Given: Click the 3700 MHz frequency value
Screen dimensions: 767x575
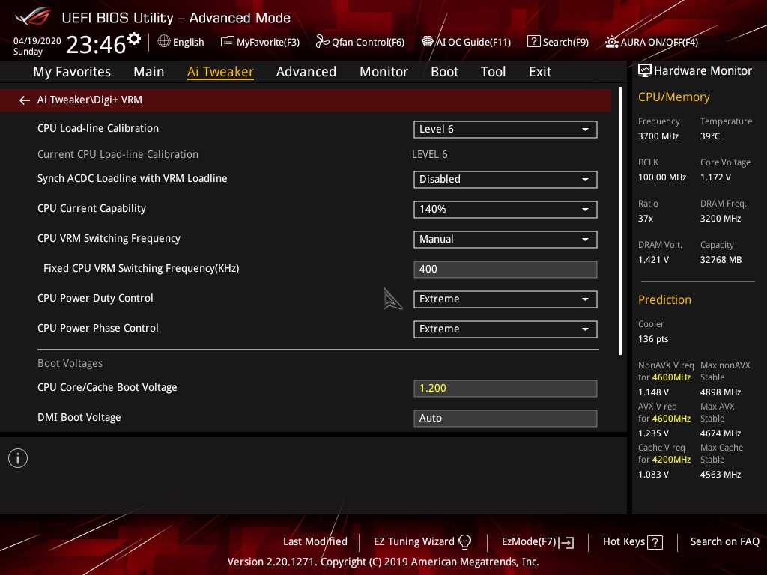Looking at the screenshot, I should tap(658, 136).
